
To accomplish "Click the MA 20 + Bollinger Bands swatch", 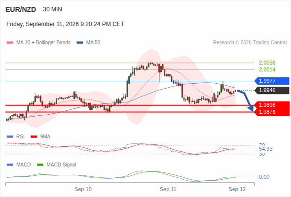I will click(10, 43).
